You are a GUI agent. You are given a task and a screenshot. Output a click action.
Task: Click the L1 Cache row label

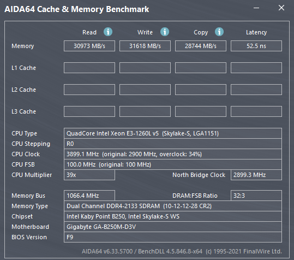click(x=23, y=68)
